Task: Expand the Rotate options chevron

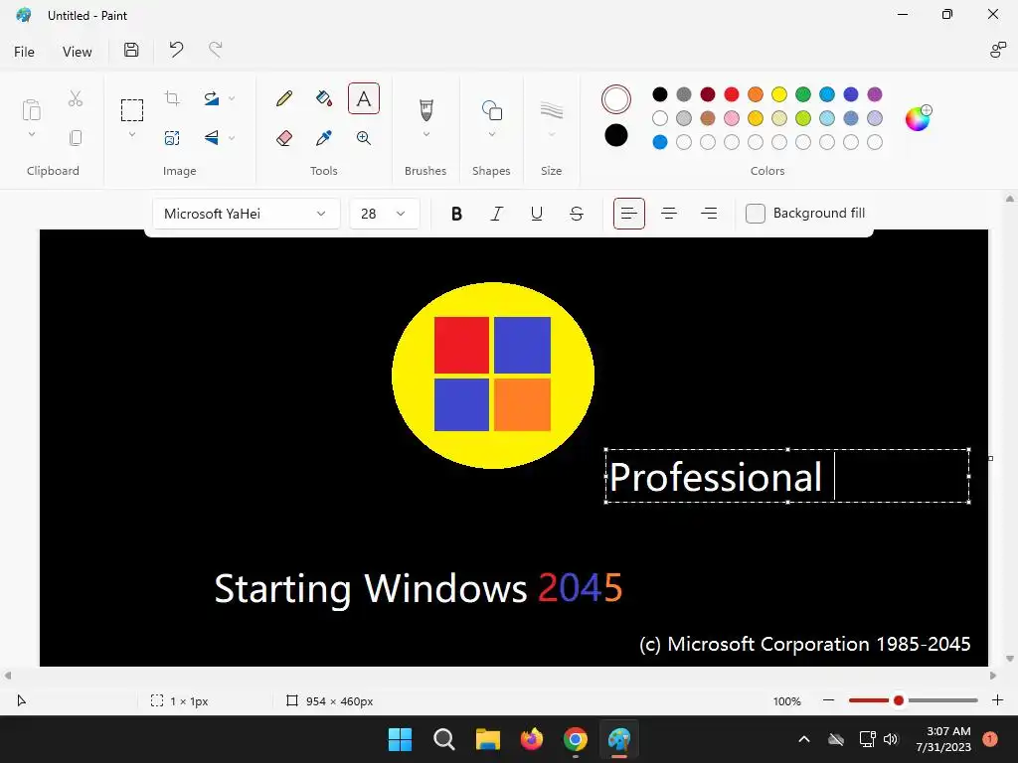Action: click(232, 98)
